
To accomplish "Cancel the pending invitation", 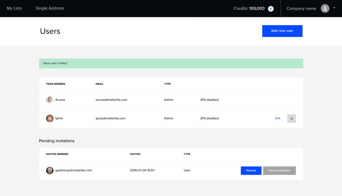I will [279, 171].
